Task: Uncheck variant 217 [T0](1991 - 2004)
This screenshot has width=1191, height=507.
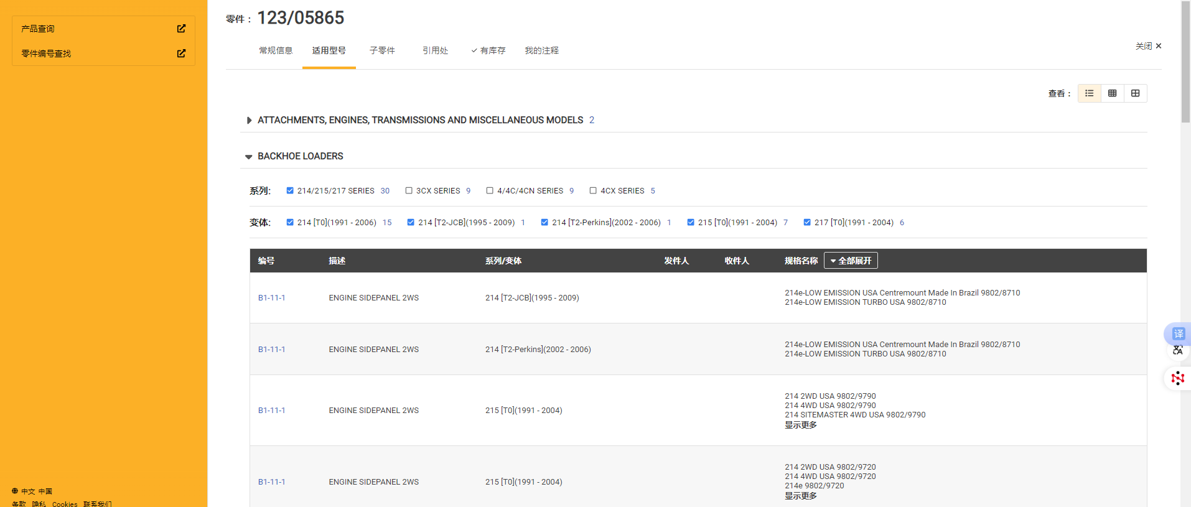Action: (x=807, y=223)
